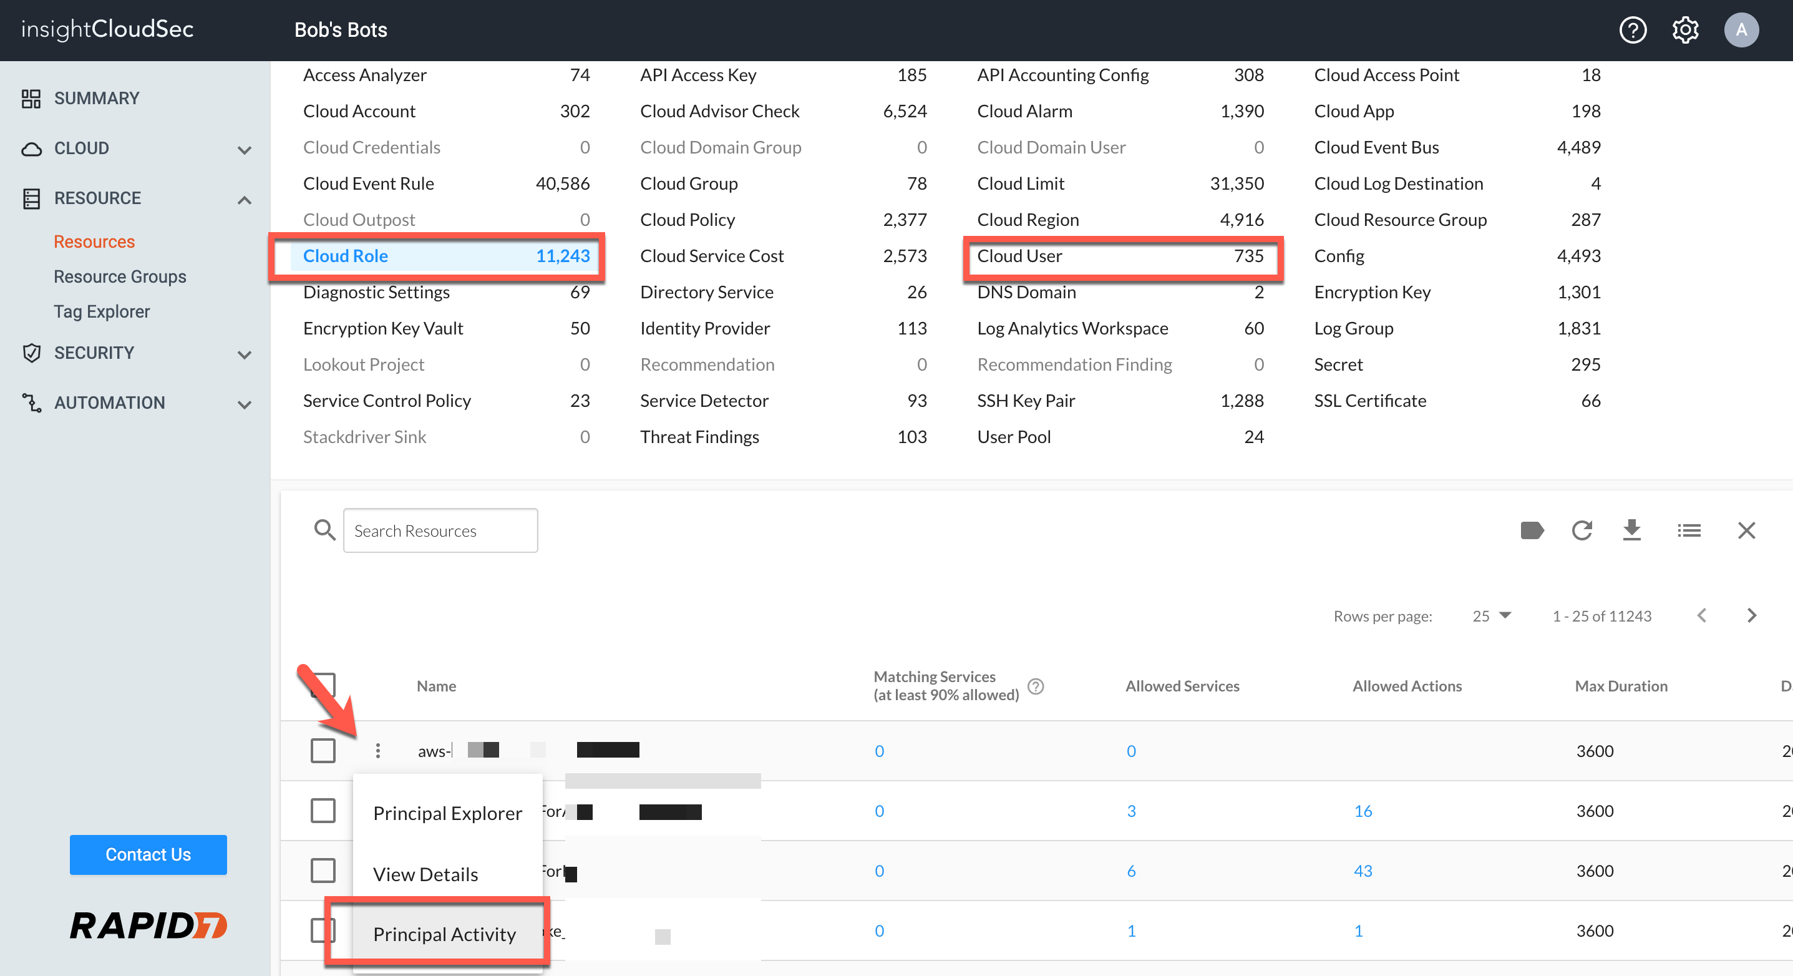Image resolution: width=1793 pixels, height=976 pixels.
Task: Select Principal Explorer from context menu
Action: tap(447, 813)
